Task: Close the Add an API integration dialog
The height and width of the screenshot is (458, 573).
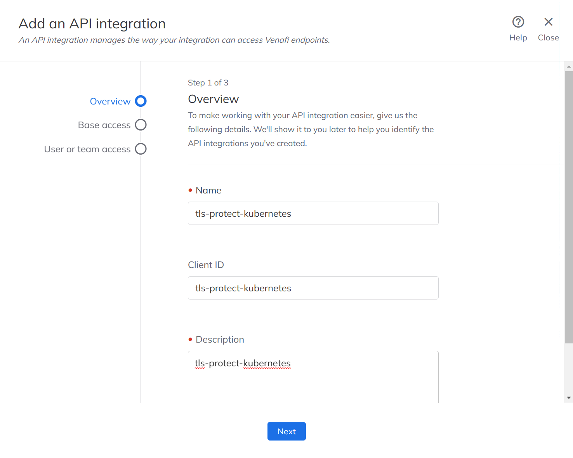Action: coord(548,22)
